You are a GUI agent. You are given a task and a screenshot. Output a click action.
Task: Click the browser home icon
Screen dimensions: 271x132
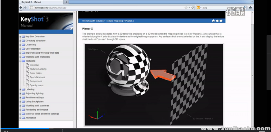tap(250, 8)
